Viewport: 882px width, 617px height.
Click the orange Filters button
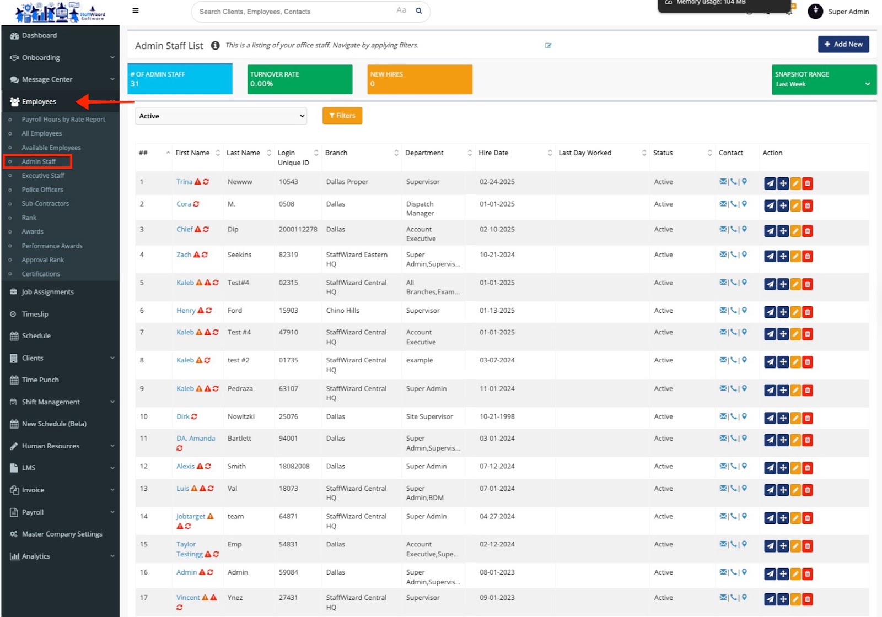pos(342,116)
